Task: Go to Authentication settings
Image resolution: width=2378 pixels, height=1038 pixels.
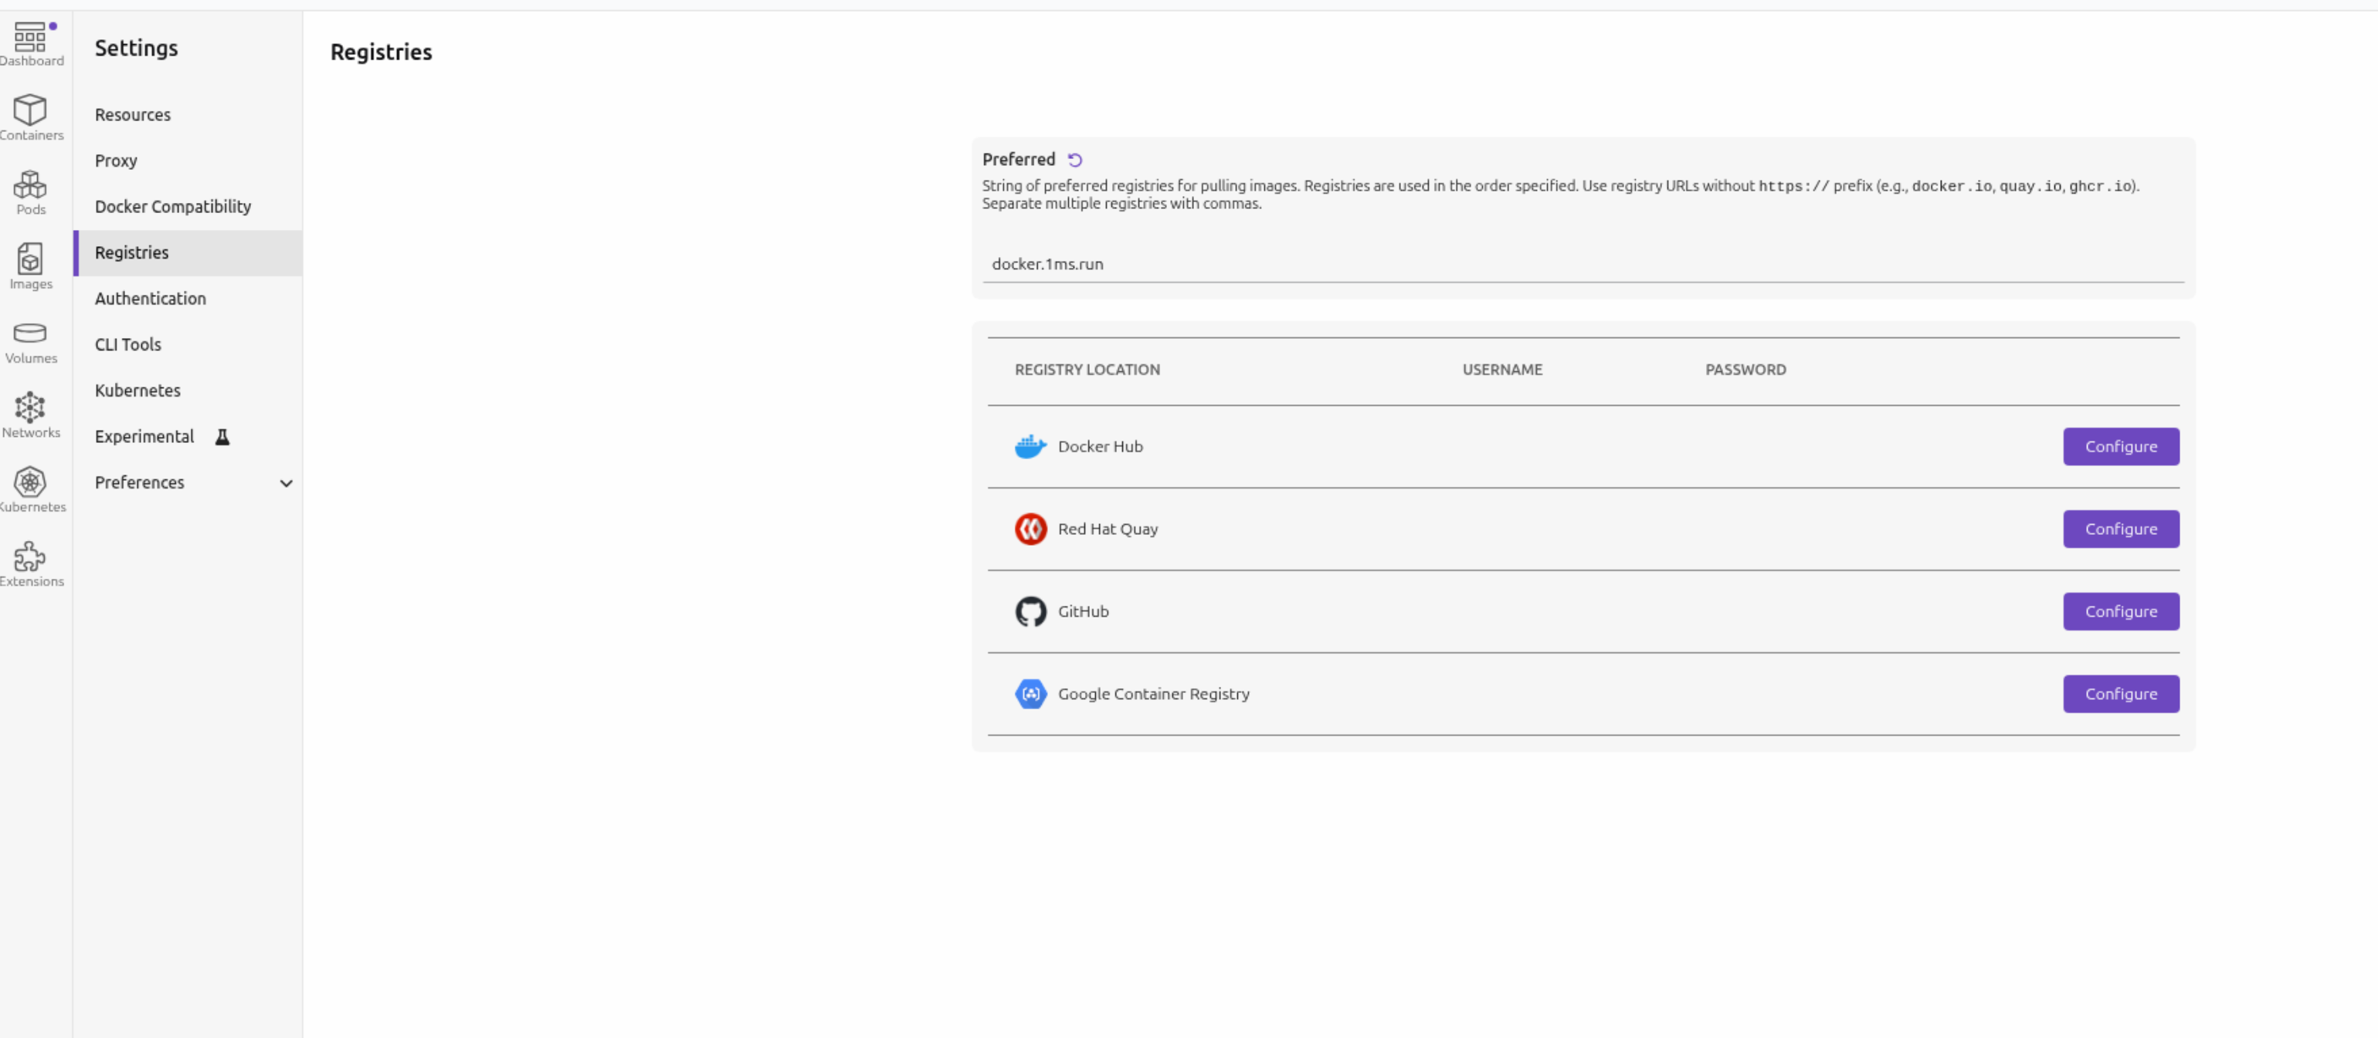Action: [x=150, y=298]
